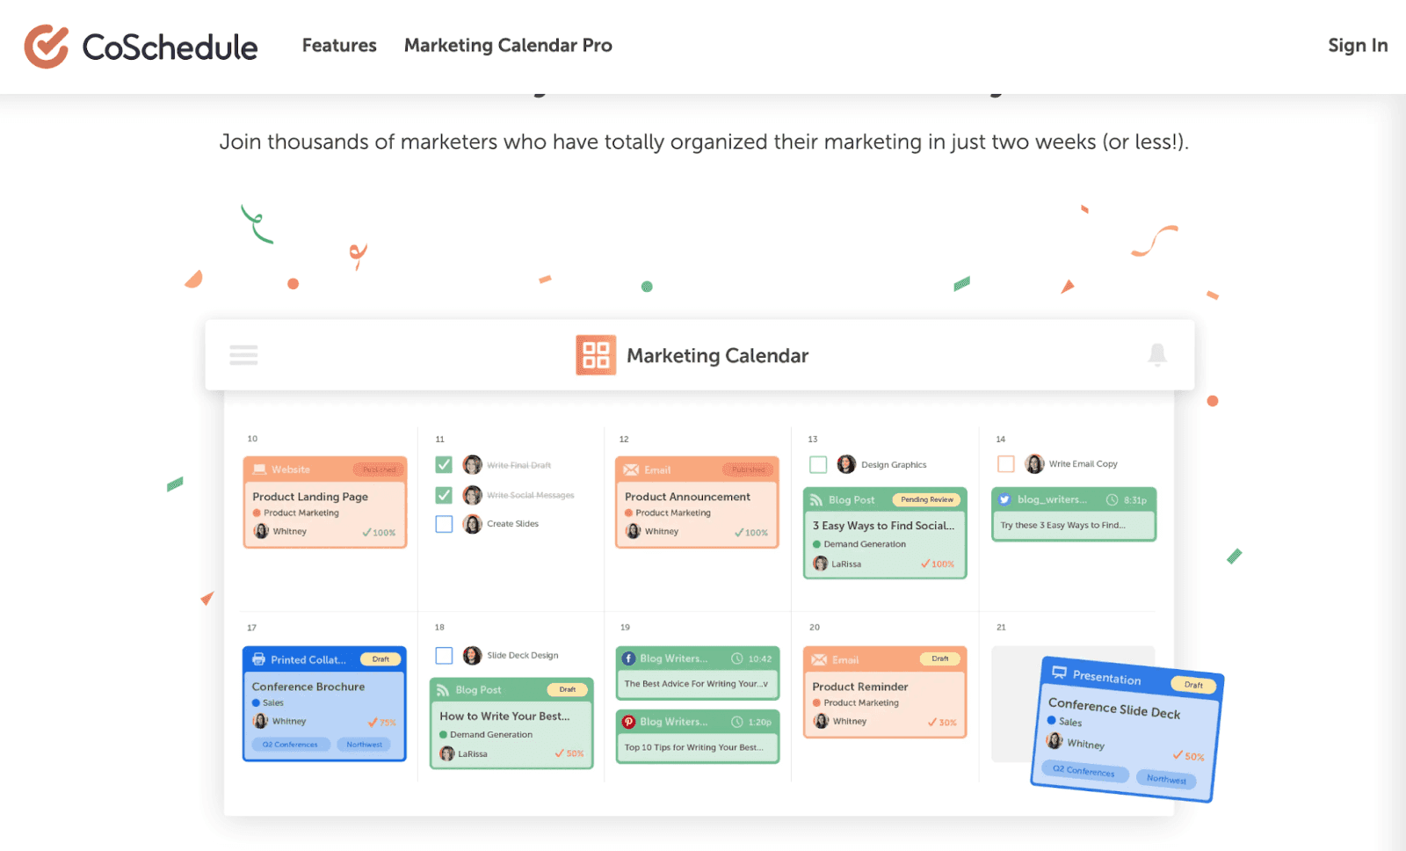The image size is (1406, 851).
Task: Select calendar day 10
Action: pos(252,438)
